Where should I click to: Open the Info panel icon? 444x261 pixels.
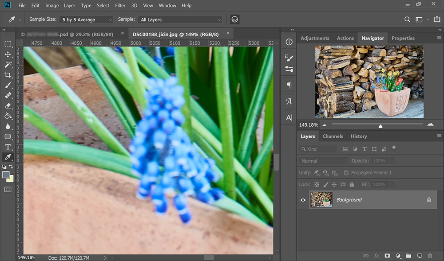pyautogui.click(x=289, y=42)
